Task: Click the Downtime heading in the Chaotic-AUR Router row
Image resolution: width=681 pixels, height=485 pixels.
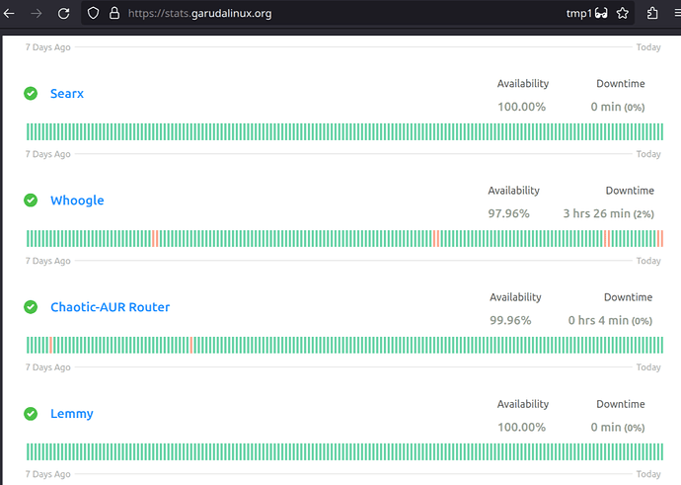Action: pyautogui.click(x=628, y=297)
